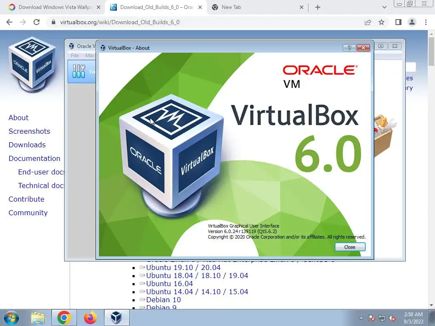Open the Windows Start button
This screenshot has width=435, height=326.
coord(11,318)
